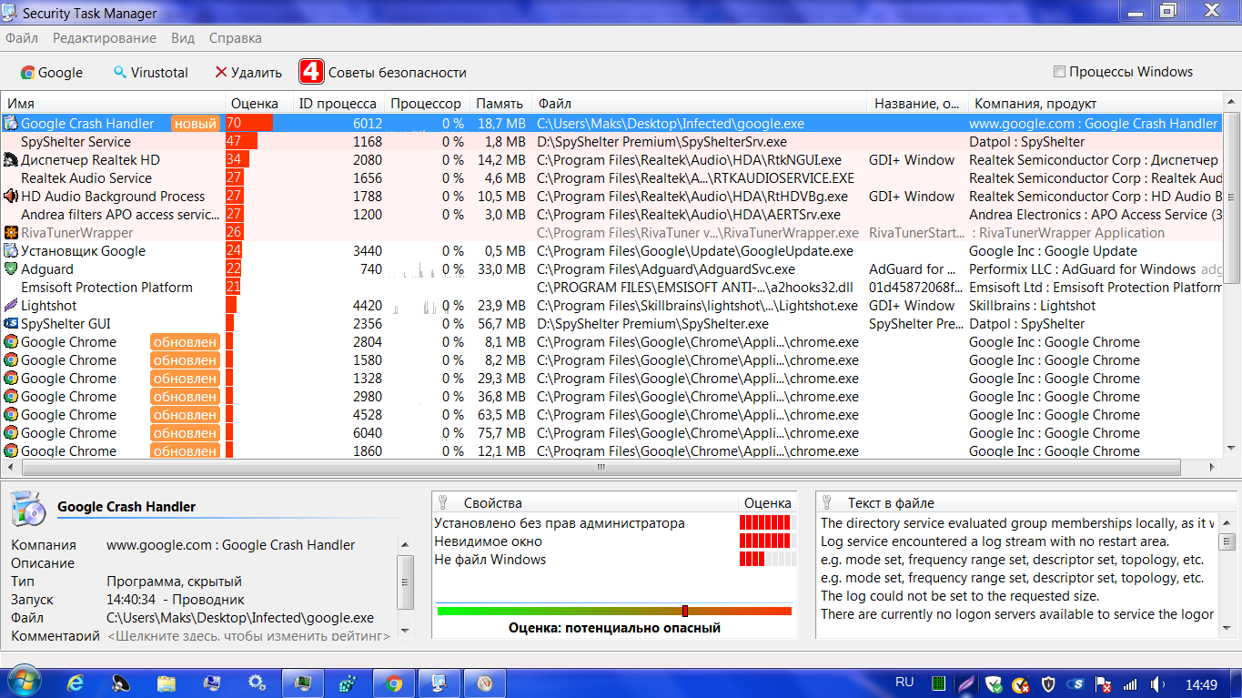
Task: Sort by the Память column header
Action: [500, 104]
